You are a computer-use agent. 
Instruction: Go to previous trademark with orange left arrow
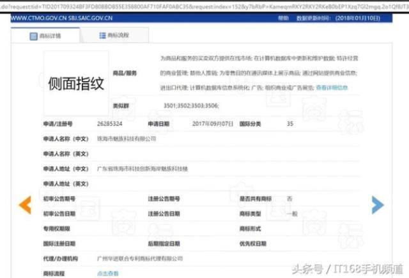click(25, 205)
